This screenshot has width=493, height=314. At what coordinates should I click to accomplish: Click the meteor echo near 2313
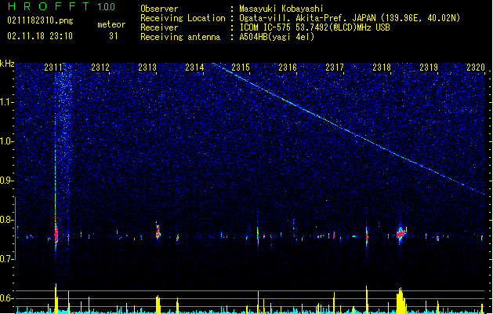tap(158, 231)
